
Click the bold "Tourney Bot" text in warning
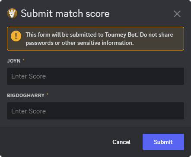pos(121,35)
